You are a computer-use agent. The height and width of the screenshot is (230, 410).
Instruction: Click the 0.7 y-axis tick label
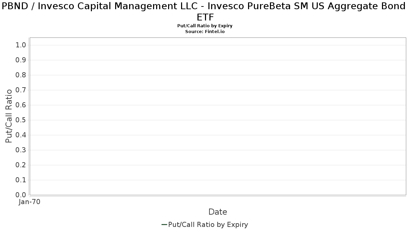(21, 90)
